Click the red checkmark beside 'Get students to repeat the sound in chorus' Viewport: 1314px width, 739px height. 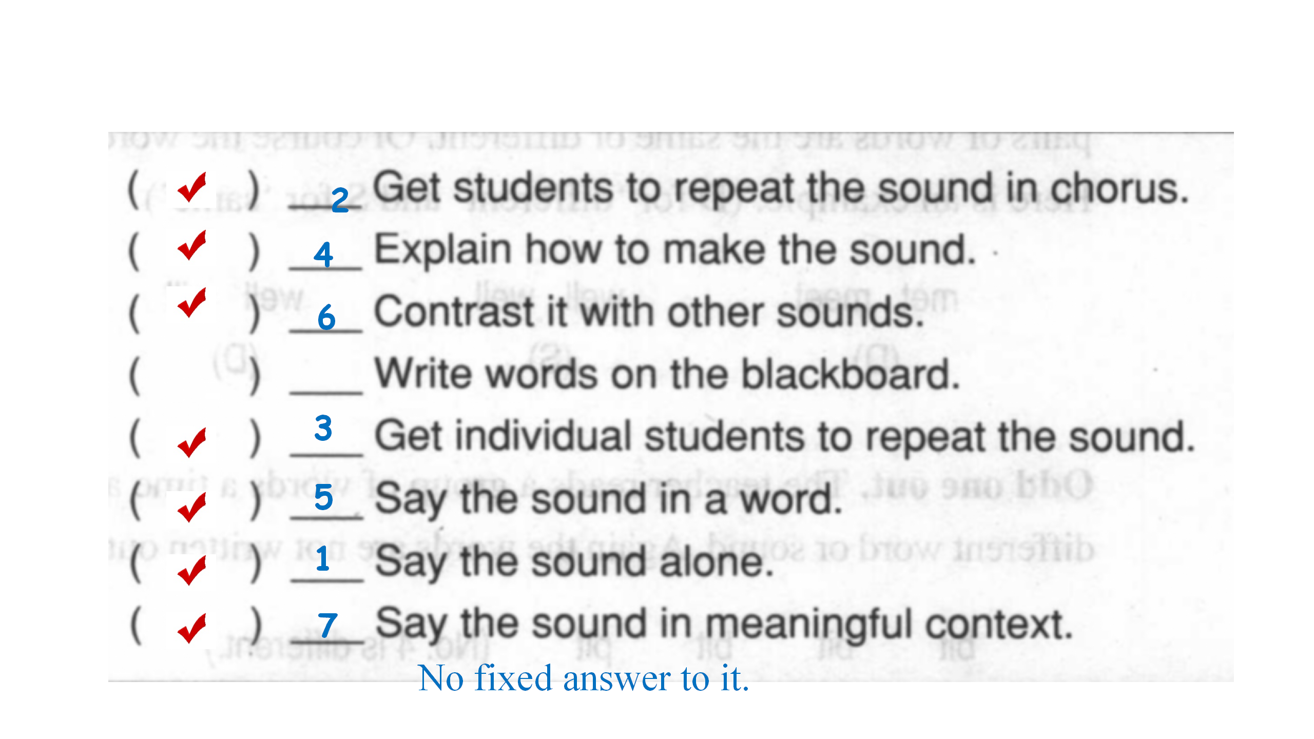(192, 188)
